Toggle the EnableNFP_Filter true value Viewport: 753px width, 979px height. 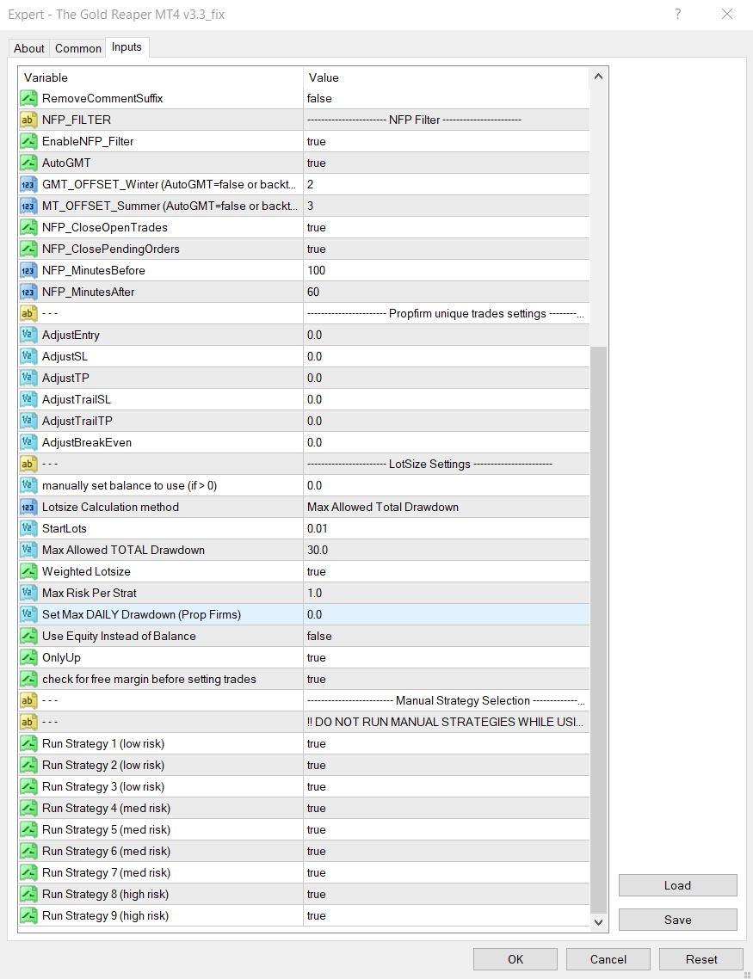pos(447,142)
